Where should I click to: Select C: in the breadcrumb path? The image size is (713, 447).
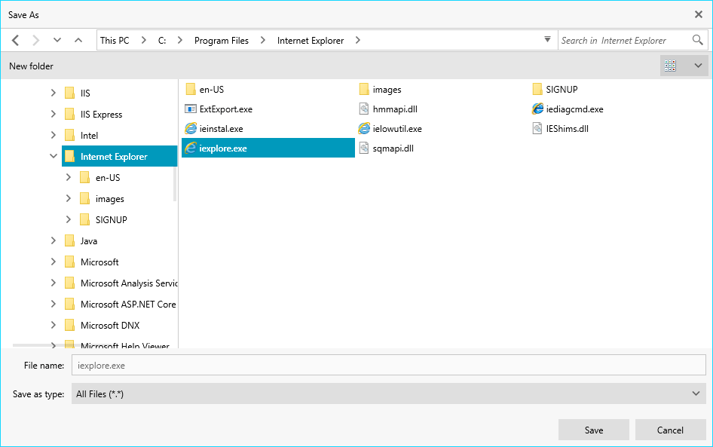(162, 41)
